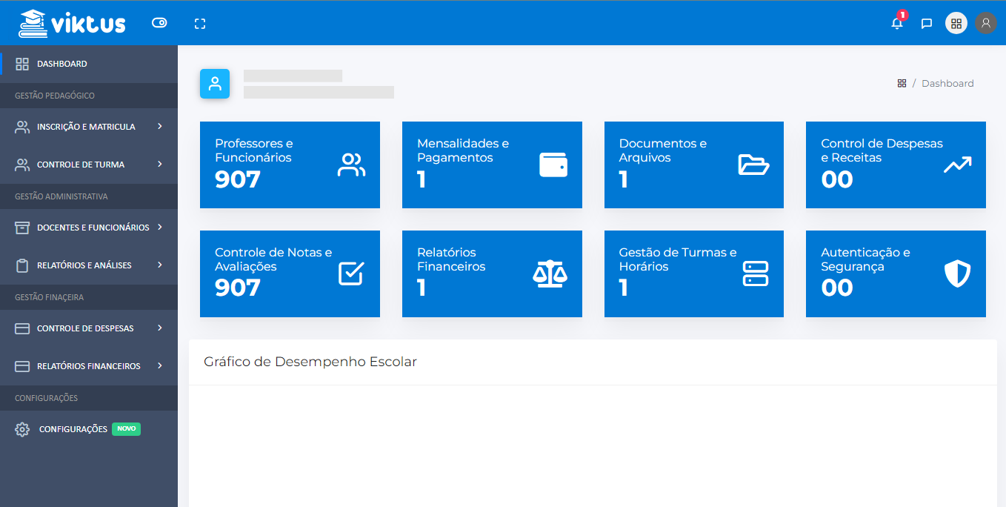Open the Control de Despesas e Receitas title
Image resolution: width=1006 pixels, height=507 pixels.
pyautogui.click(x=882, y=150)
